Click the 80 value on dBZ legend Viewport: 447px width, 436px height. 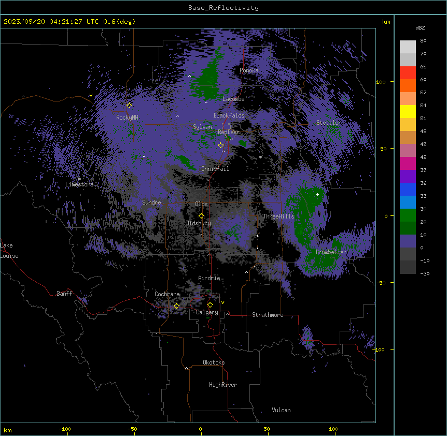pyautogui.click(x=423, y=41)
